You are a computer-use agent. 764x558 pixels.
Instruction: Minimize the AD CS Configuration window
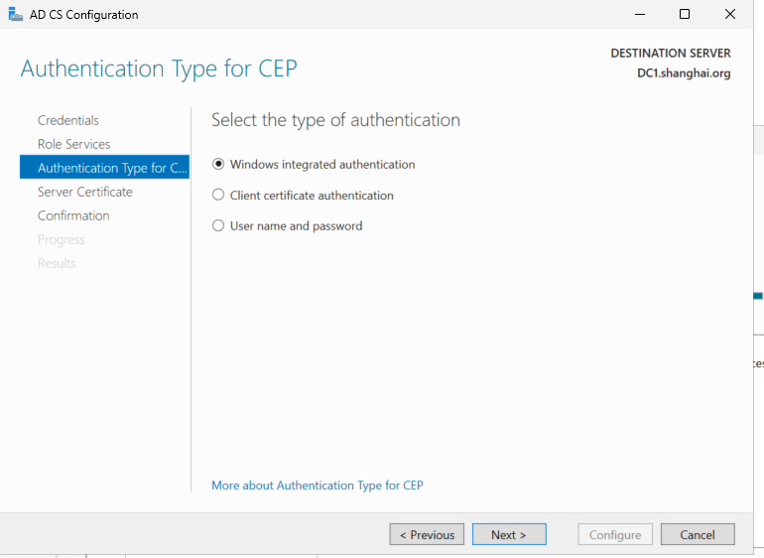640,14
